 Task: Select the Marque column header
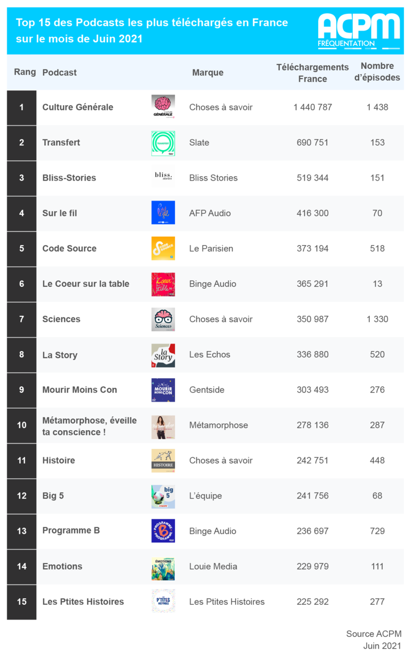point(208,73)
